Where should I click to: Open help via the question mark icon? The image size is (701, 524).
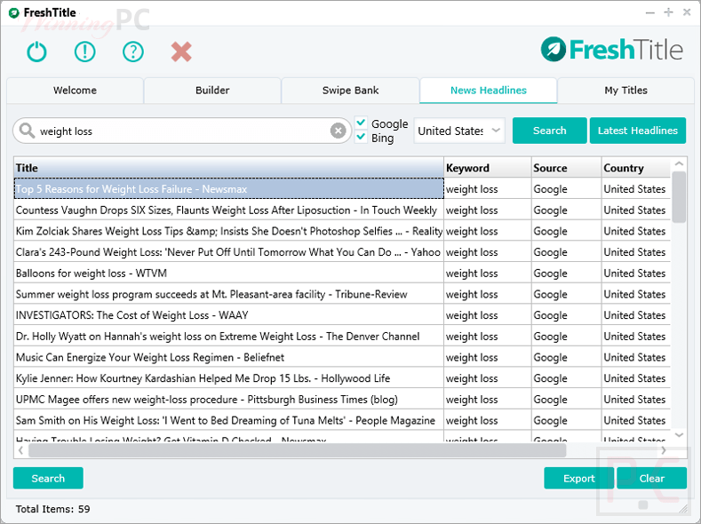133,52
